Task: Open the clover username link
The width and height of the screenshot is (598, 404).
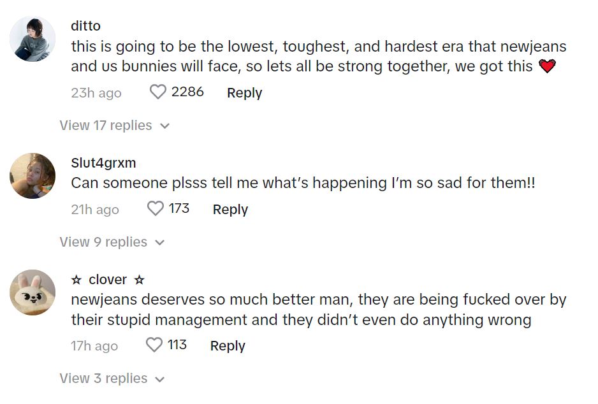Action: click(108, 280)
